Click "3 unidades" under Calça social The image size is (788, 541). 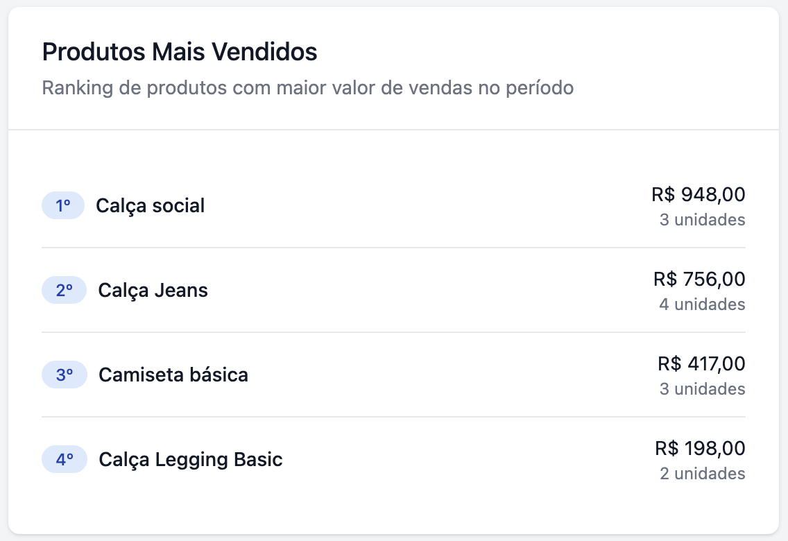point(702,220)
